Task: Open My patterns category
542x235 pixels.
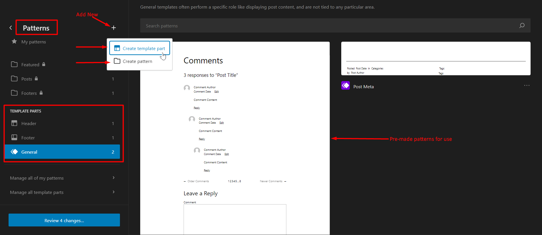Action: (x=33, y=42)
